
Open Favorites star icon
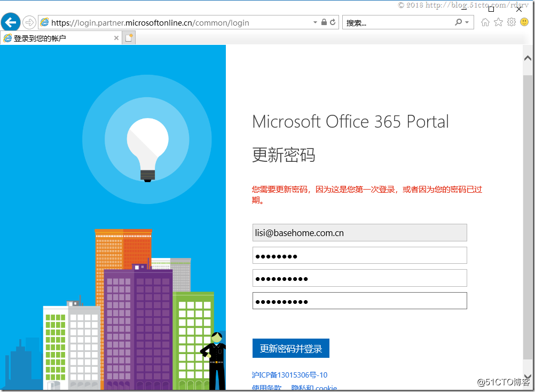498,22
